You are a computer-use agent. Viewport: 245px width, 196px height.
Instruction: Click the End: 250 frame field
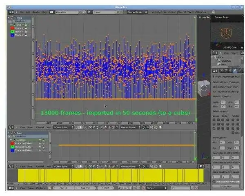click(85, 188)
